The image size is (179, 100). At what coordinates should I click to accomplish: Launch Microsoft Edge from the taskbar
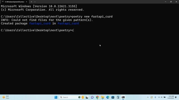click(x=108, y=97)
